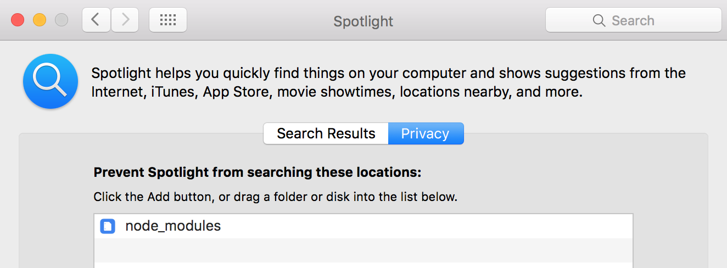Minimize the window with the yellow button
Viewport: 727px width, 268px height.
40,20
